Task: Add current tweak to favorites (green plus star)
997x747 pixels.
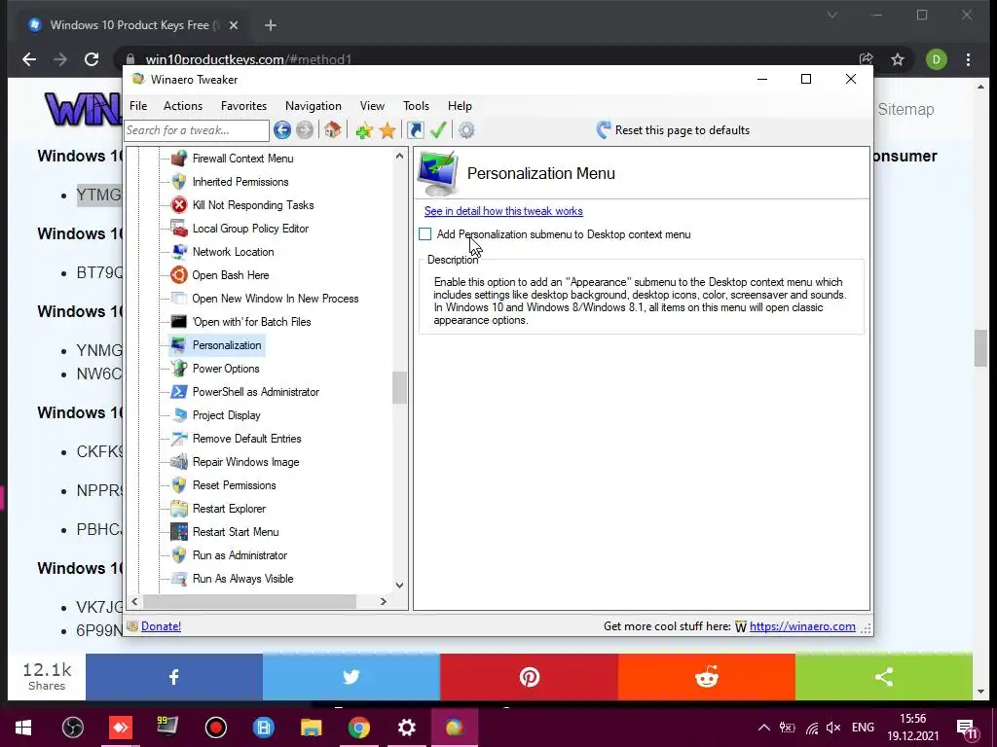Action: (x=364, y=130)
